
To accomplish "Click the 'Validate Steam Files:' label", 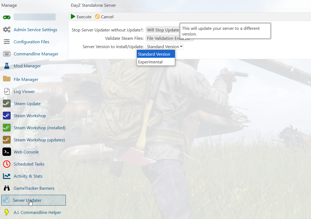I will tap(124, 38).
